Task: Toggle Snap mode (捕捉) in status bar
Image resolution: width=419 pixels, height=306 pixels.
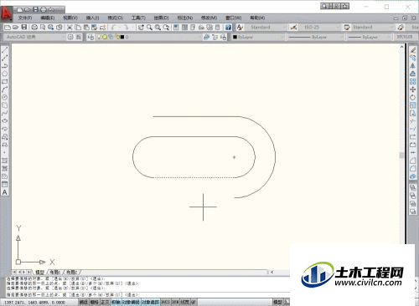Action: (84, 302)
